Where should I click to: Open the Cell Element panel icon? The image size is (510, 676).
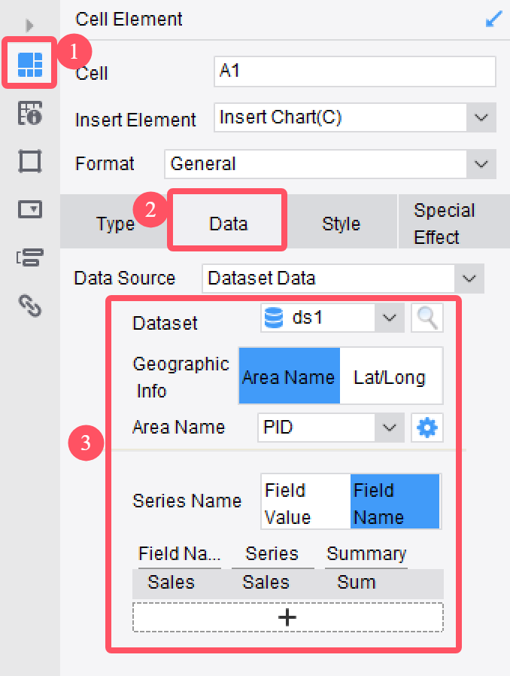(30, 64)
